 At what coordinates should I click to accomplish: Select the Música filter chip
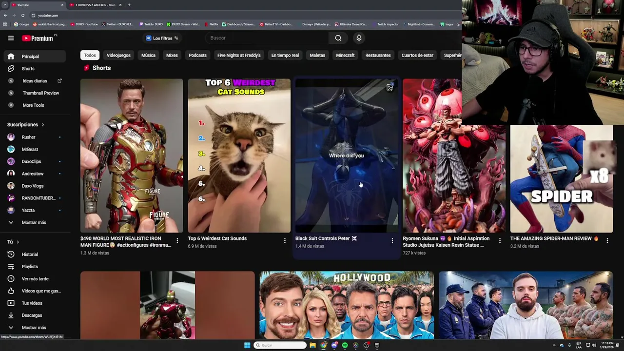[148, 55]
